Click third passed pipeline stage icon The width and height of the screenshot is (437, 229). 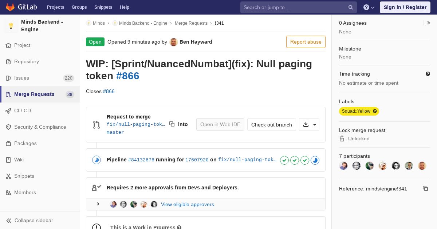(x=305, y=160)
